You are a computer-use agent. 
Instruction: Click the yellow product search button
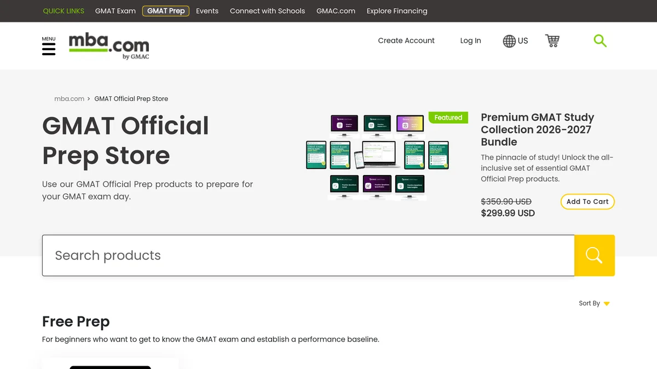[x=595, y=255]
